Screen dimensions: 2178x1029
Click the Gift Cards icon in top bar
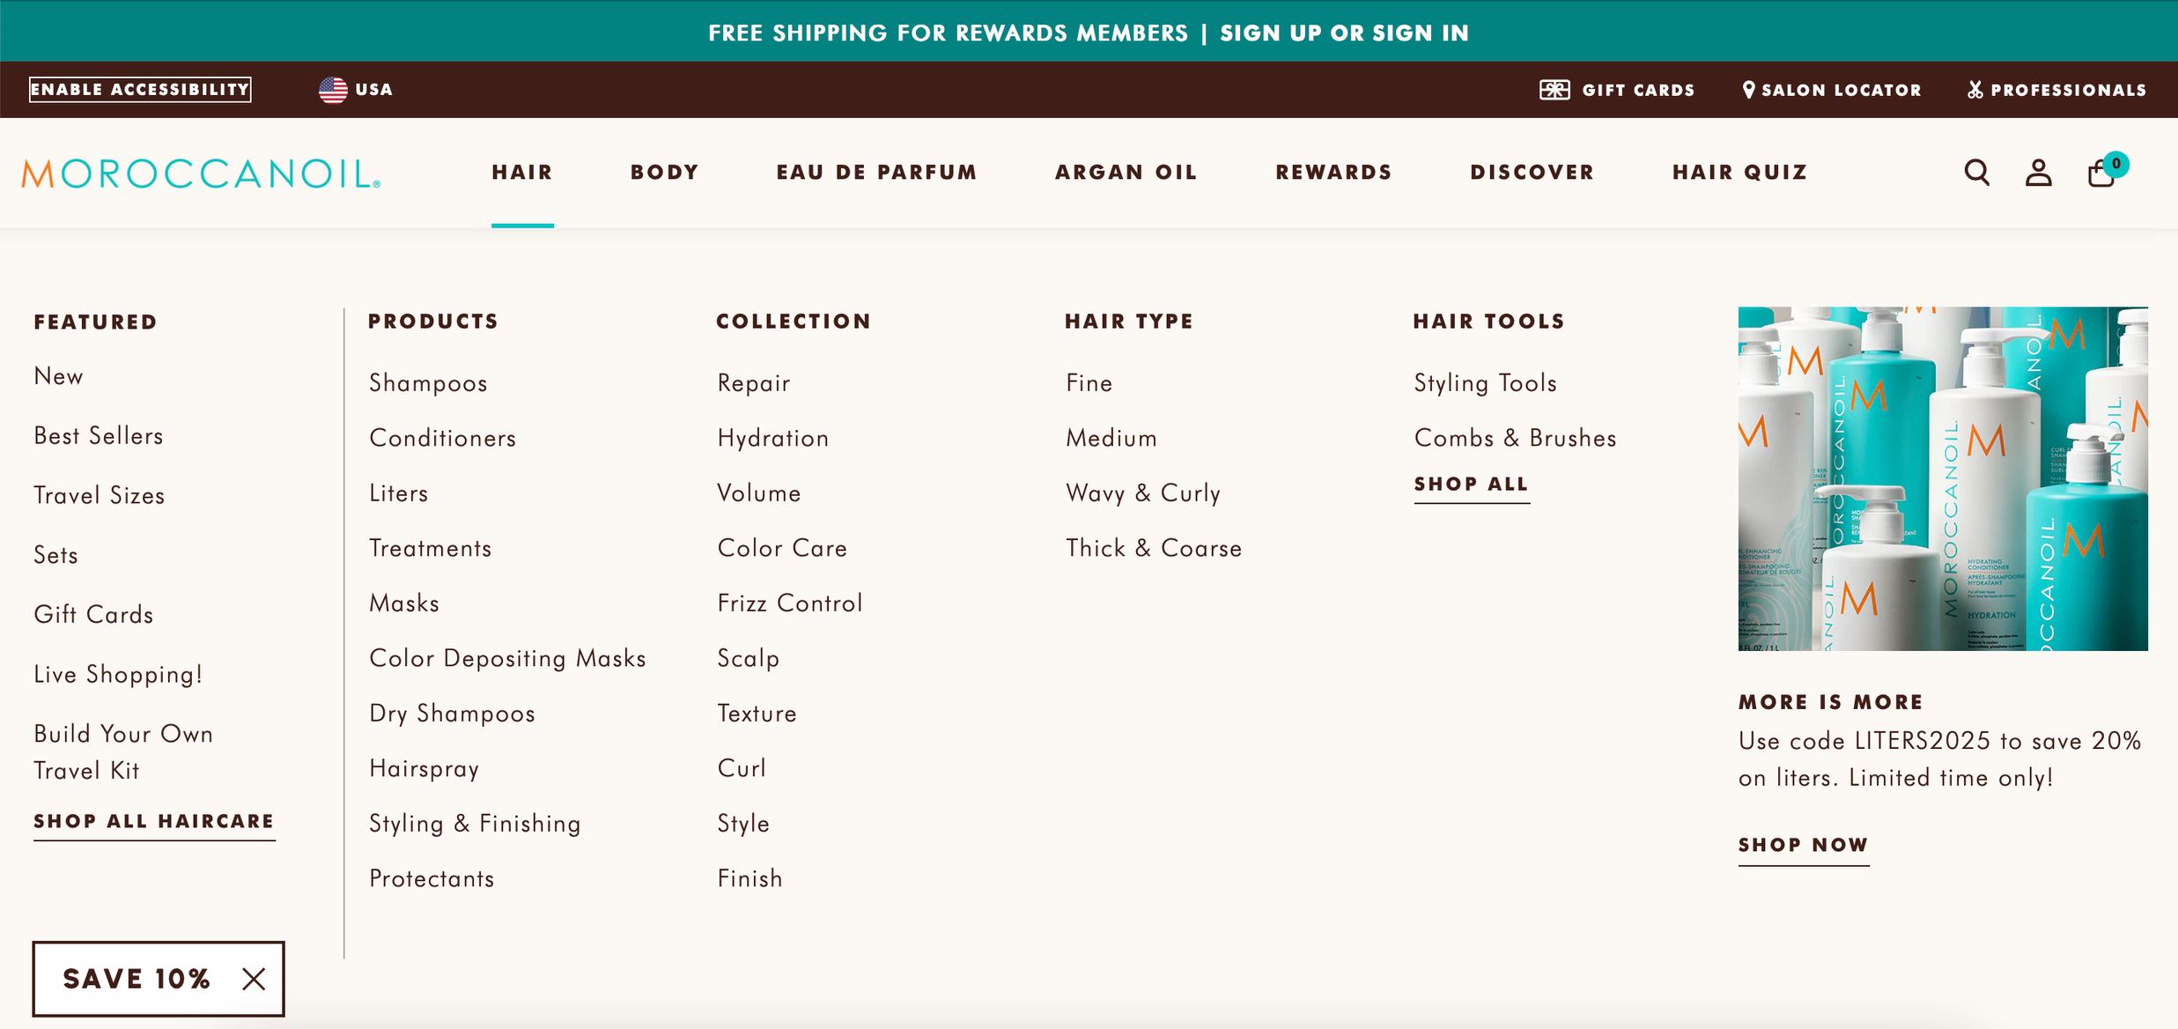[x=1554, y=90]
